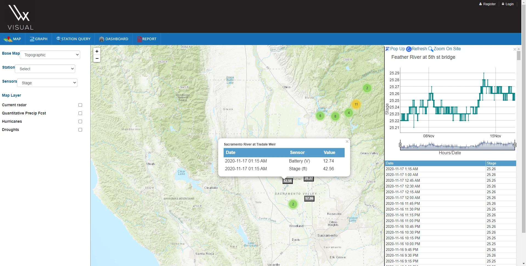Click the Map icon in navigation bar
The image size is (526, 266).
[x=8, y=39]
